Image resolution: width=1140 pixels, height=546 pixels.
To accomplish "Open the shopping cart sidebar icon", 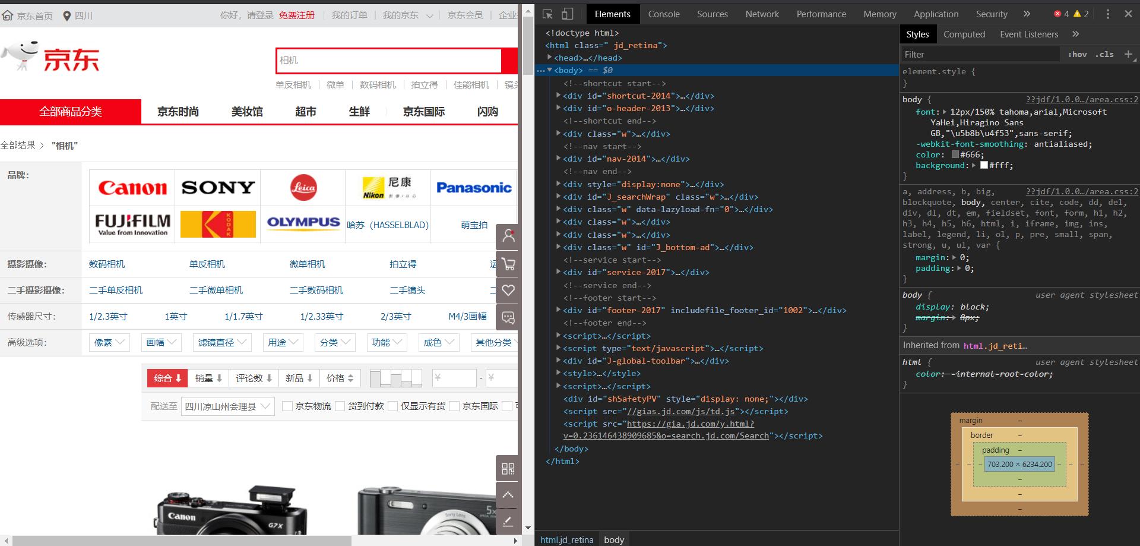I will (508, 264).
